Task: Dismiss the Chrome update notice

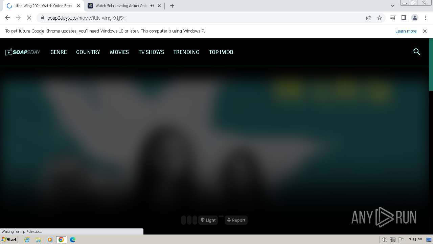Action: [425, 31]
